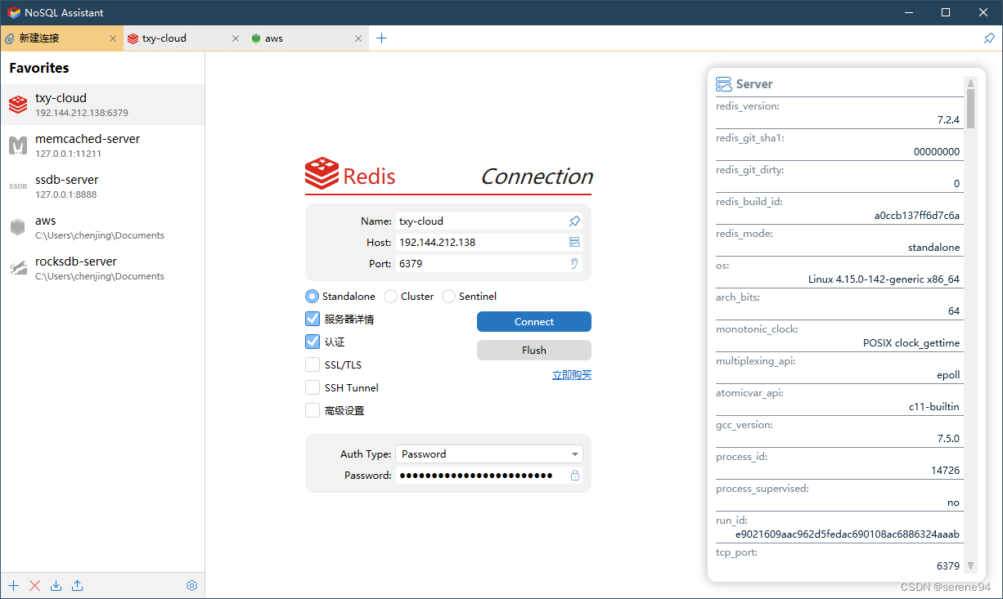This screenshot has height=599, width=1003.
Task: Click the pin icon beside the Name field
Action: pyautogui.click(x=574, y=221)
